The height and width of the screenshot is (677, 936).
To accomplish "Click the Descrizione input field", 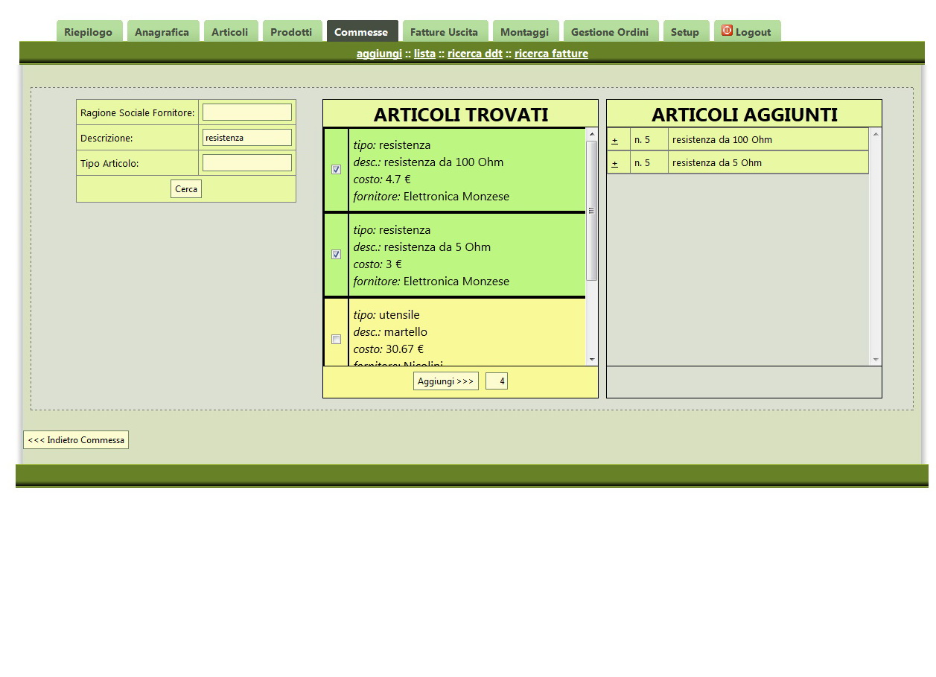I will [246, 137].
